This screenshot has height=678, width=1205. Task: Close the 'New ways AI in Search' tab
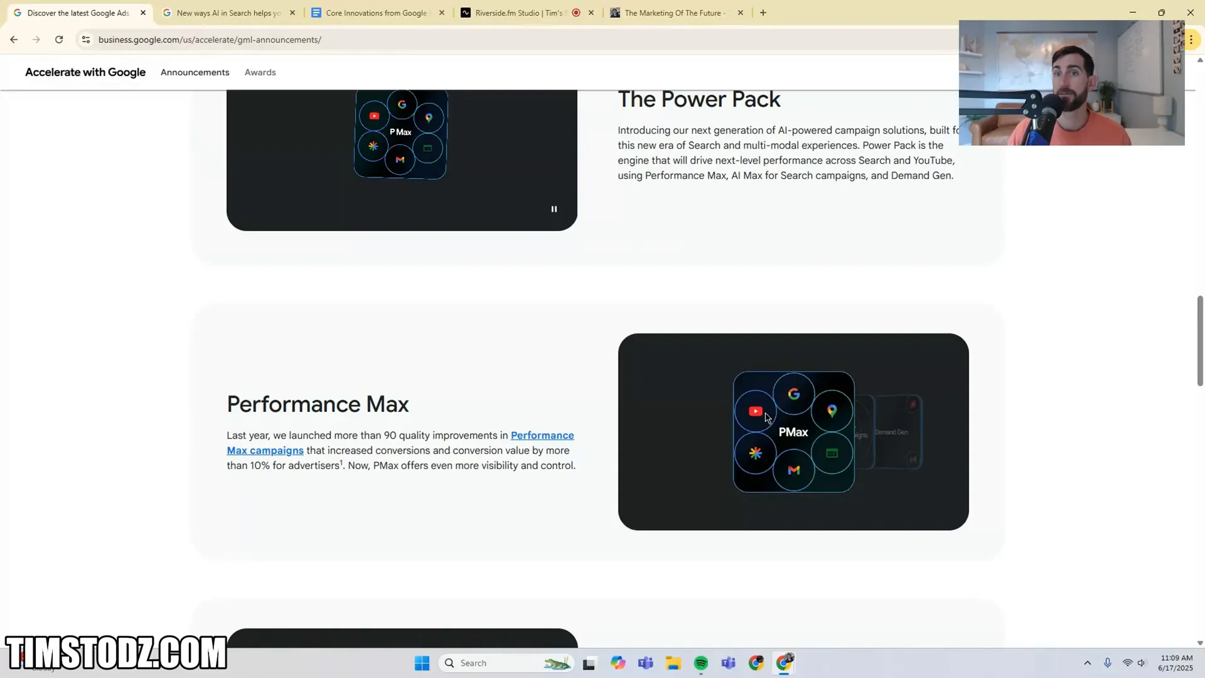tap(292, 13)
